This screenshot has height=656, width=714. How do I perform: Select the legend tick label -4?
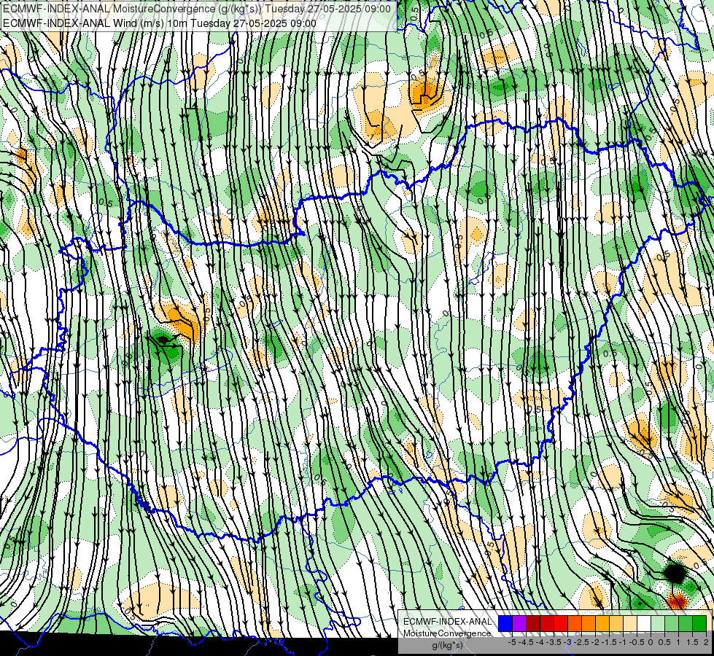pos(540,642)
